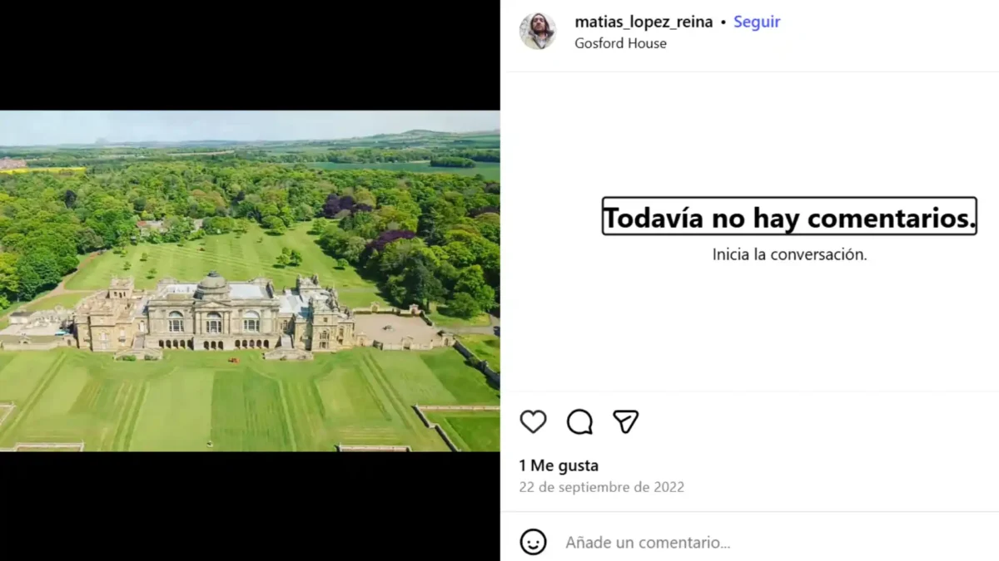The width and height of the screenshot is (999, 561).
Task: View who liked via 1 Me gusta
Action: click(559, 465)
